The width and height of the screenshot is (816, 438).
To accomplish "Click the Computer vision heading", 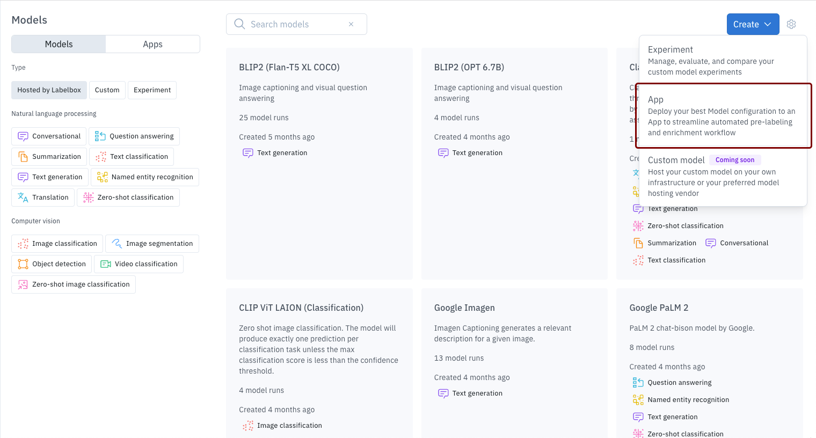I will [35, 221].
